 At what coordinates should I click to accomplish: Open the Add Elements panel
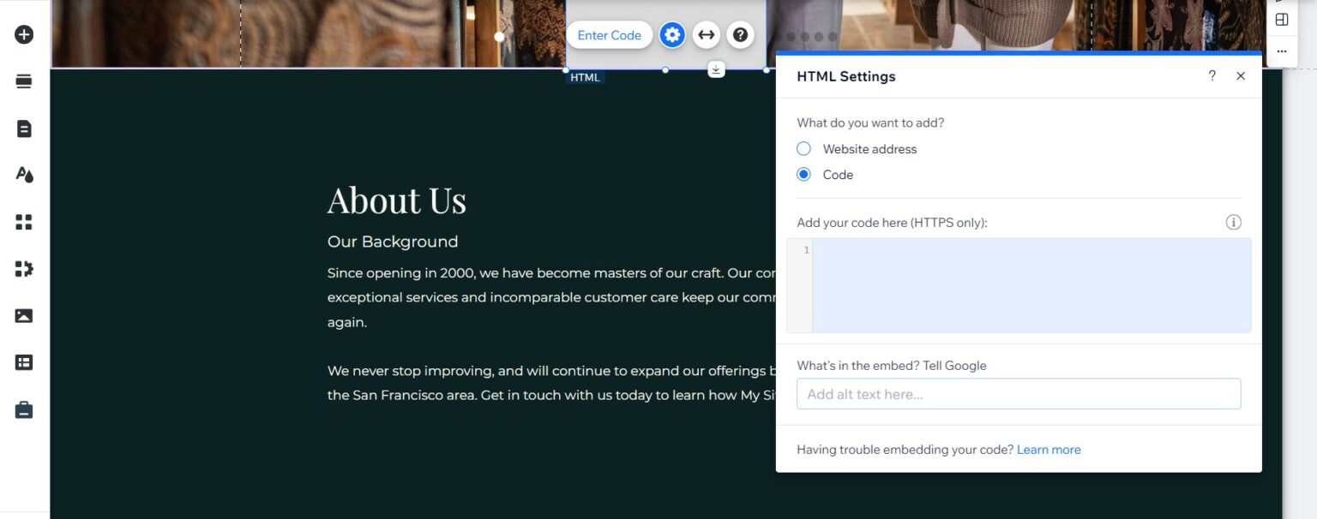point(23,34)
